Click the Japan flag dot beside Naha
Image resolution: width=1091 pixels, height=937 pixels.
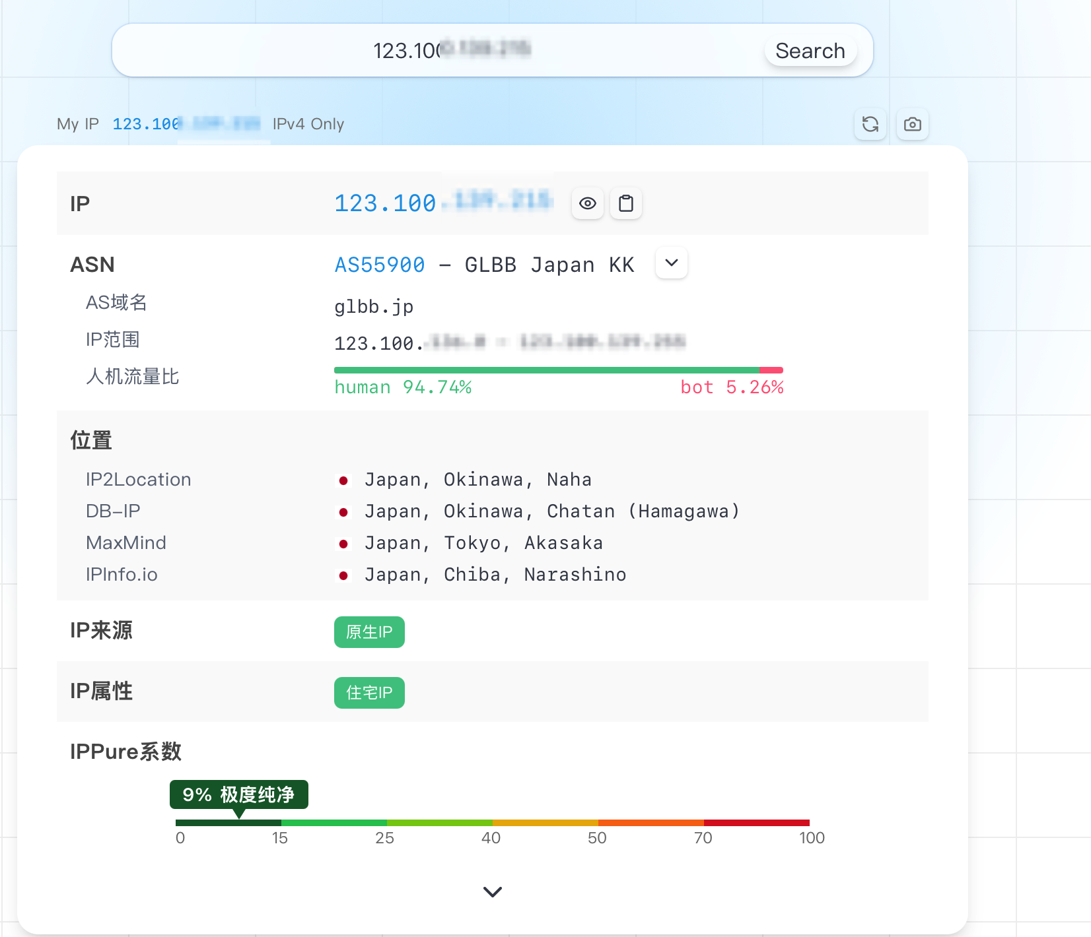pos(343,480)
